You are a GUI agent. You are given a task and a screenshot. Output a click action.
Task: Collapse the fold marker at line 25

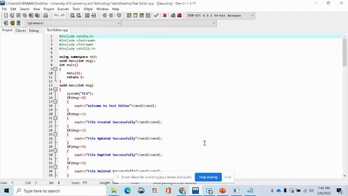pyautogui.click(x=55, y=134)
